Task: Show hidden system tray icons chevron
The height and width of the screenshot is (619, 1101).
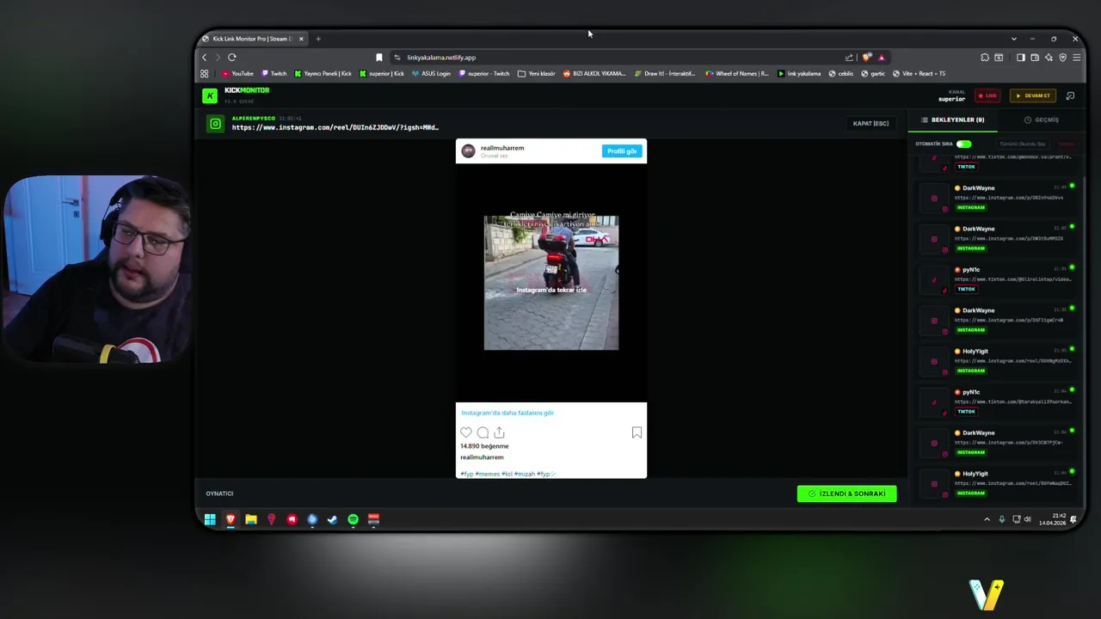Action: [x=987, y=519]
